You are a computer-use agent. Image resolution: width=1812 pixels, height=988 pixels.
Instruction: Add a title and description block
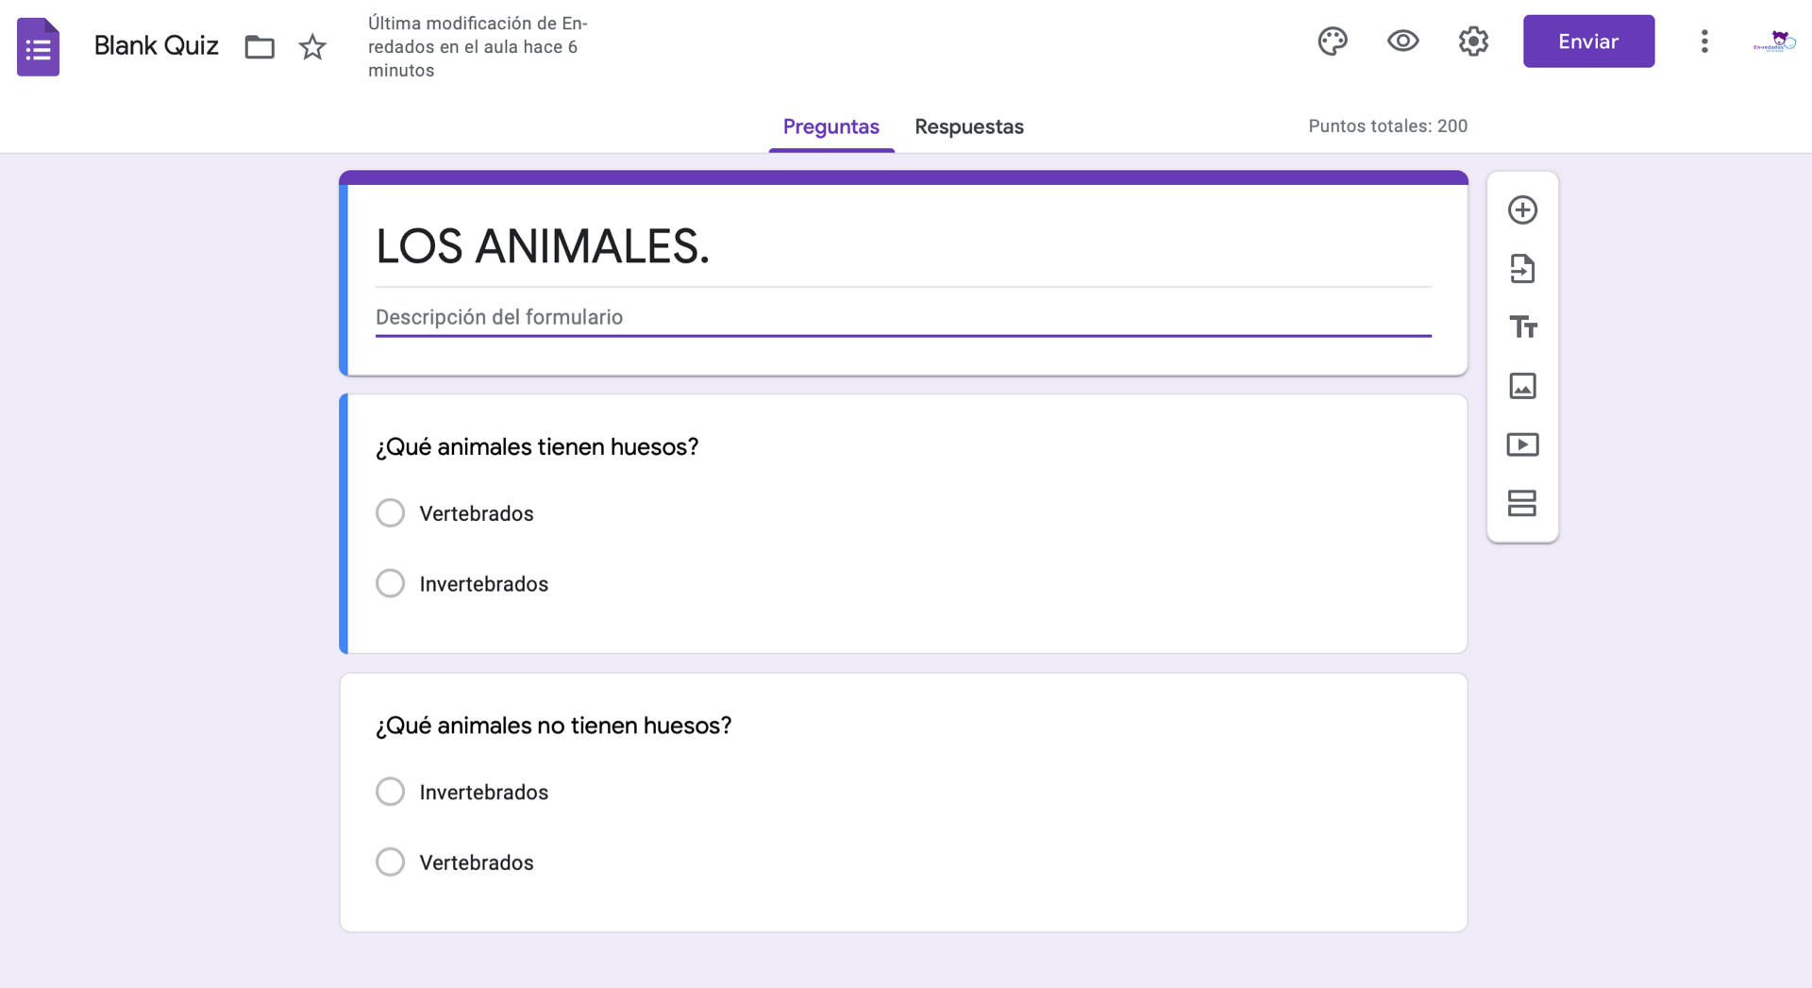point(1522,327)
